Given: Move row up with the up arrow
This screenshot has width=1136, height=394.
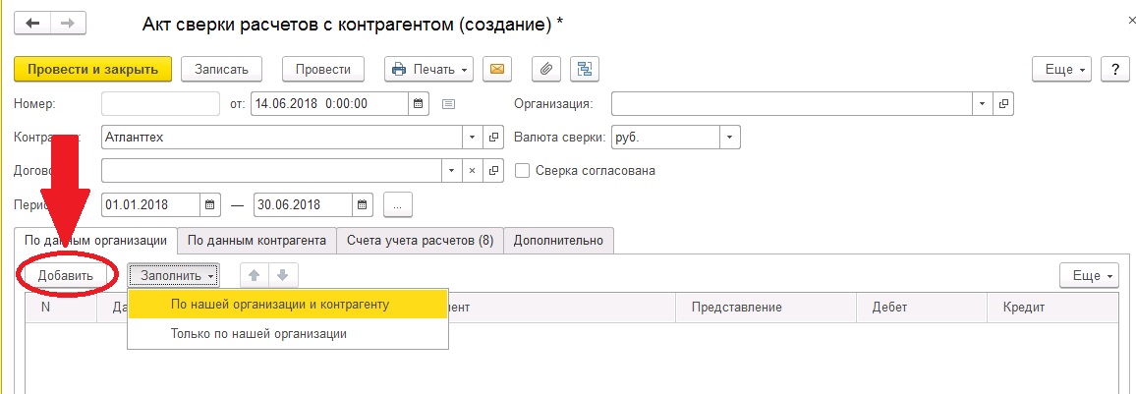Looking at the screenshot, I should click(x=254, y=276).
